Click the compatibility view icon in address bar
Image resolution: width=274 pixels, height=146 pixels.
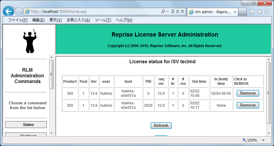173,11
